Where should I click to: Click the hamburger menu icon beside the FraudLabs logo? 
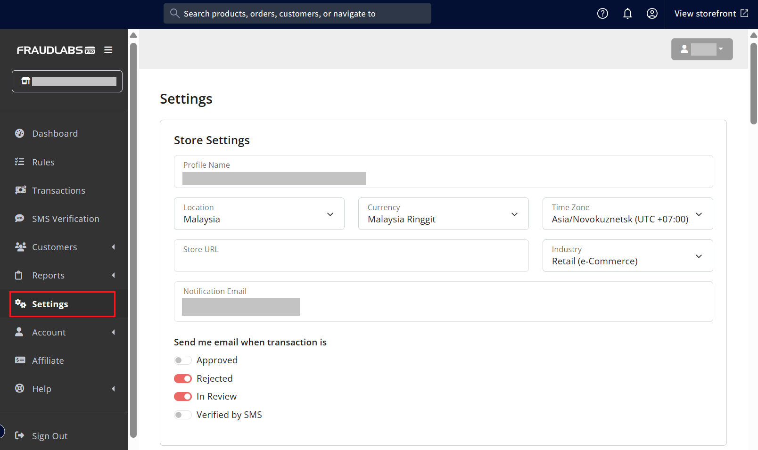(x=108, y=50)
